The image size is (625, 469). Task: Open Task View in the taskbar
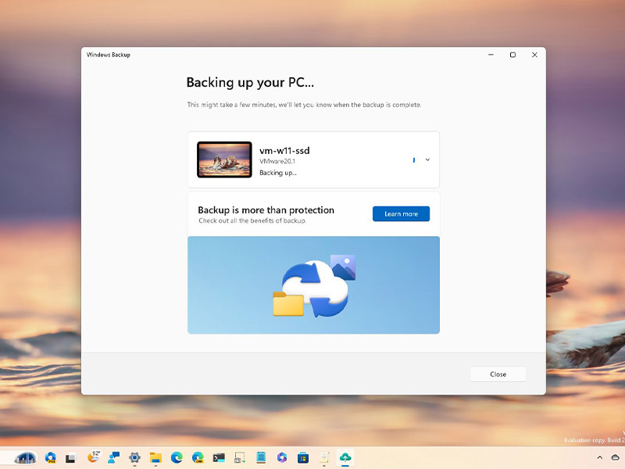point(71,458)
